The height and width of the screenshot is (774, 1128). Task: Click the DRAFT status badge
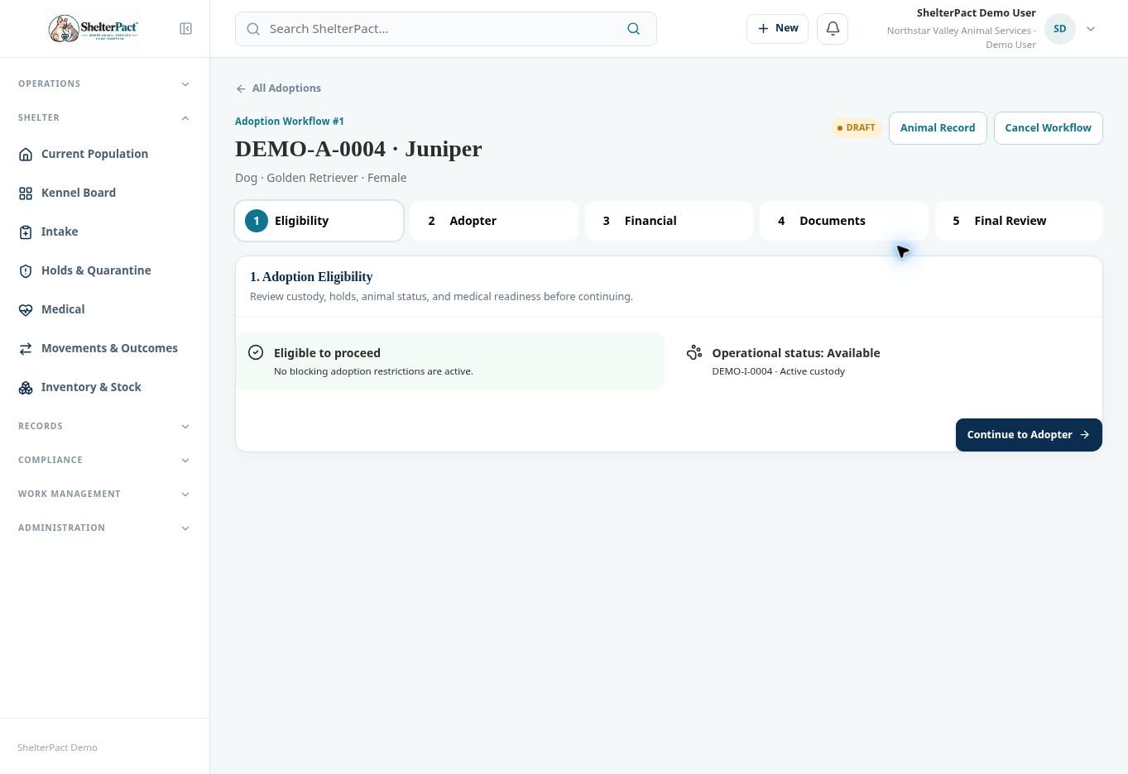[856, 128]
